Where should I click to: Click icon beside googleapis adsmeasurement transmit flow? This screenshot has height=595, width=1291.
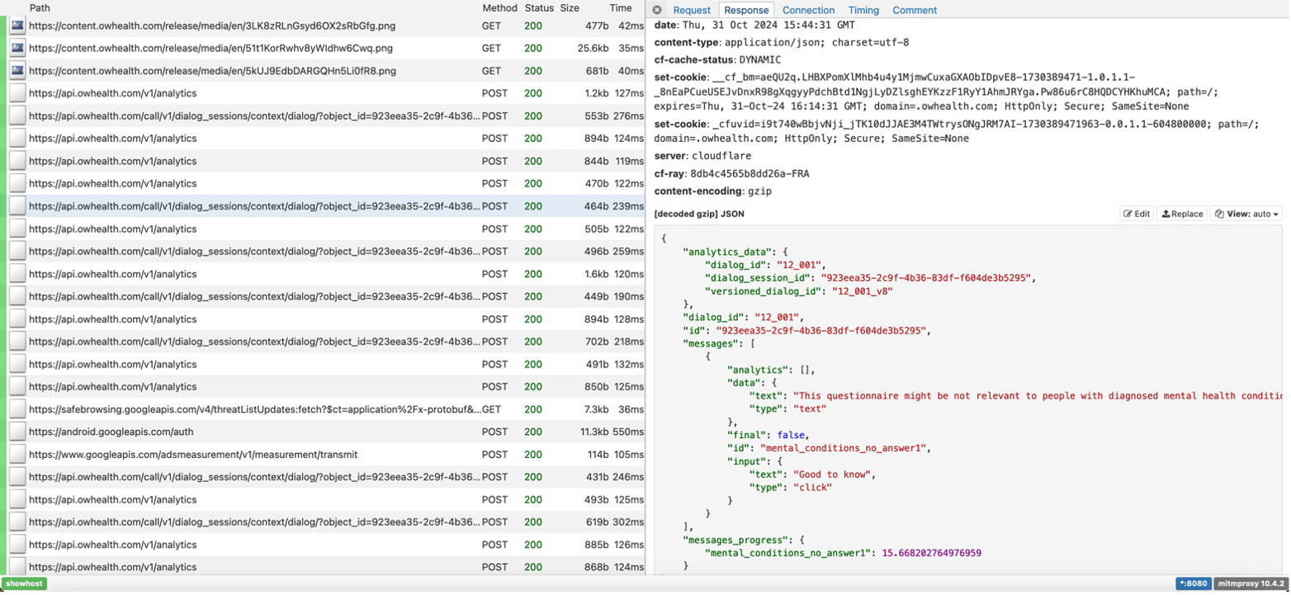pos(17,455)
